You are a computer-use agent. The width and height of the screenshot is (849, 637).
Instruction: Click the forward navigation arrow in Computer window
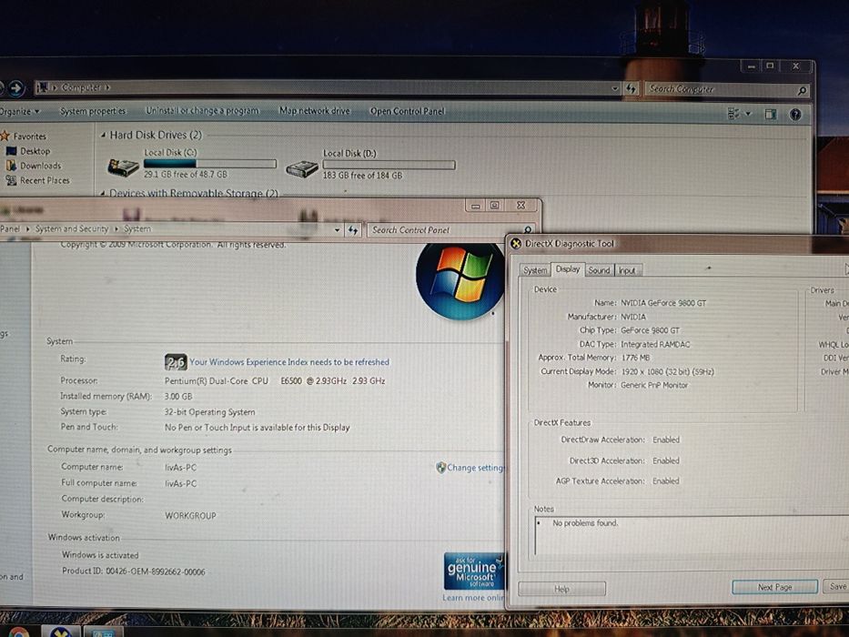pyautogui.click(x=15, y=87)
